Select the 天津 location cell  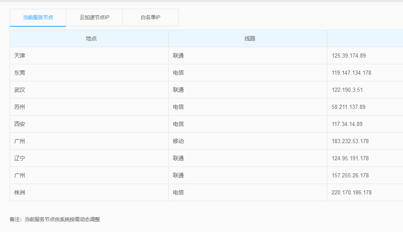pyautogui.click(x=20, y=55)
